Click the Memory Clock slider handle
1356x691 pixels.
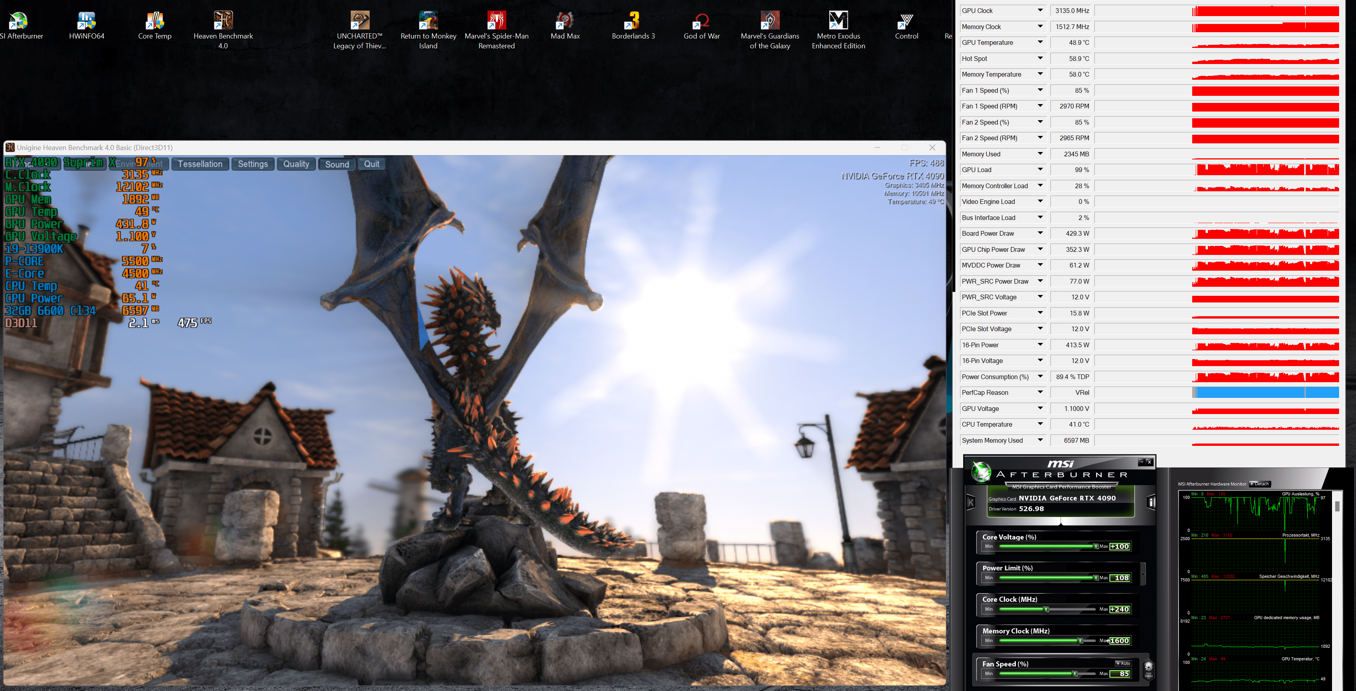(1080, 641)
